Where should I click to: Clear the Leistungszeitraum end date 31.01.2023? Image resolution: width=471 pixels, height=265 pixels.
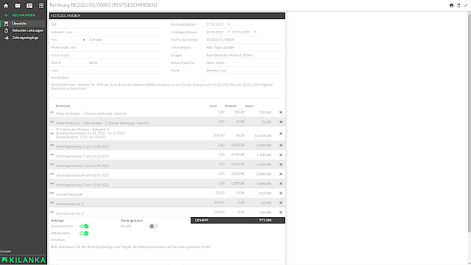click(255, 32)
